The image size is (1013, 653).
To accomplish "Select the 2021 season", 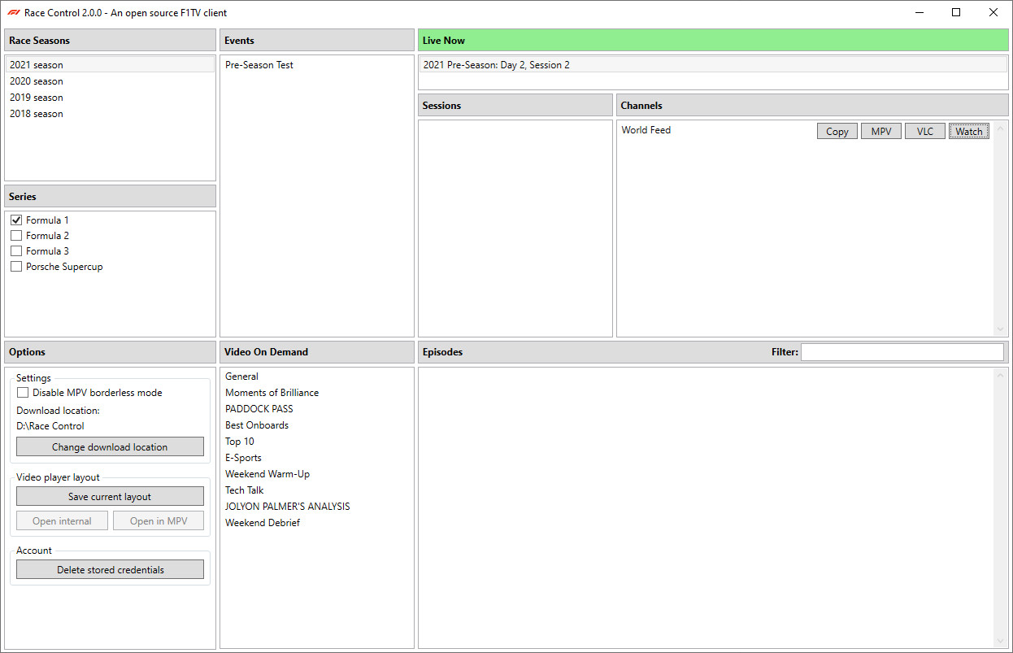I will click(110, 65).
